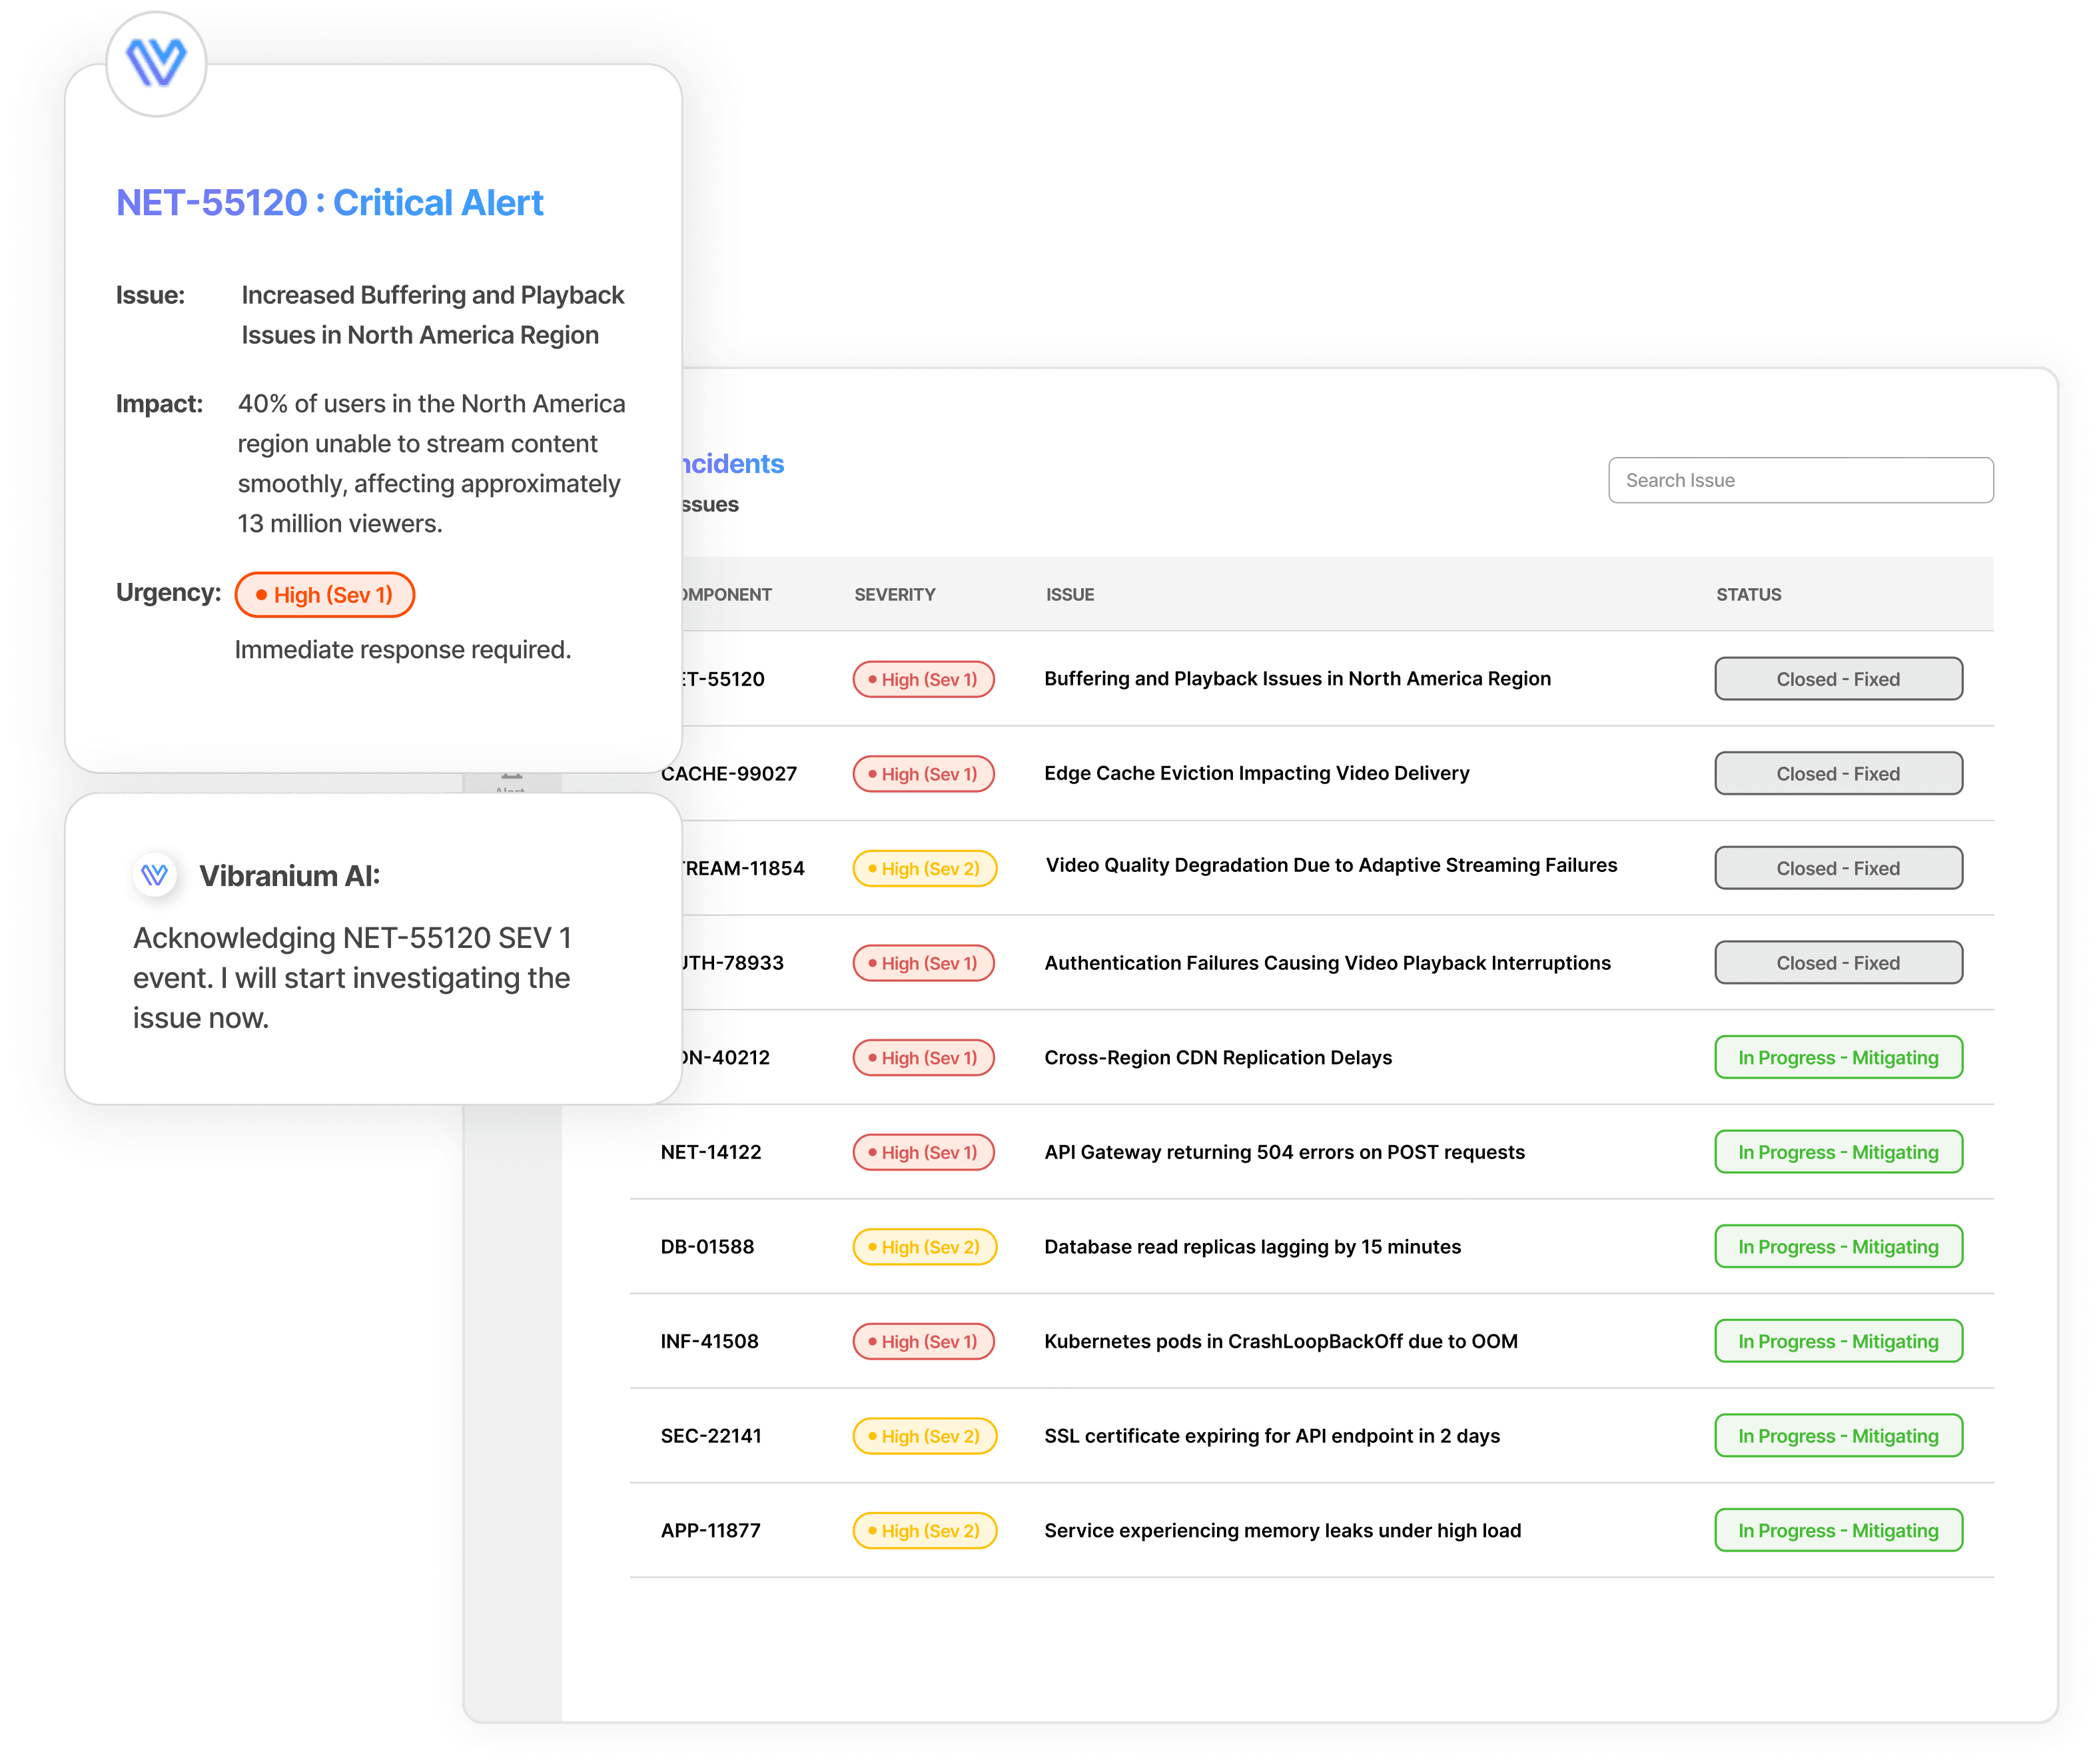This screenshot has width=2099, height=1764.
Task: Click the SEVERITY column header
Action: tap(895, 594)
